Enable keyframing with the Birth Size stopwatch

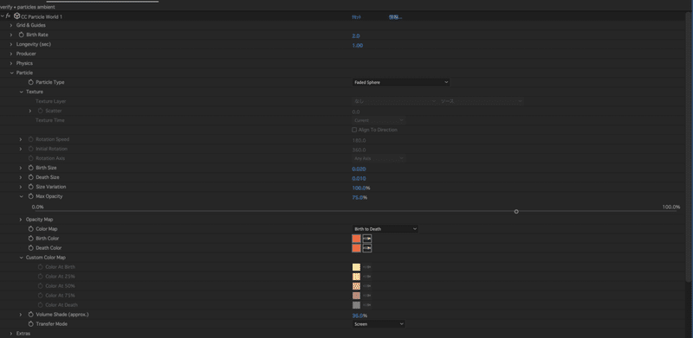(x=31, y=168)
